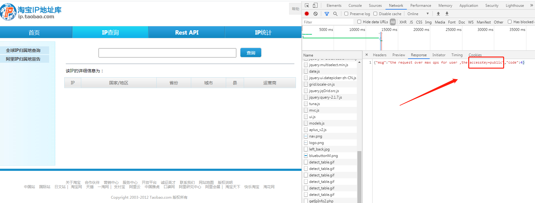535x203 pixels.
Task: Open the Online throttling dropdown
Action: 418,14
